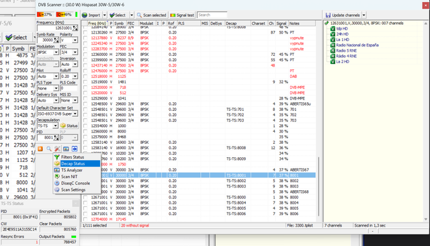Click the signal quality Q meter
This screenshot has width=430, height=246.
64,15
